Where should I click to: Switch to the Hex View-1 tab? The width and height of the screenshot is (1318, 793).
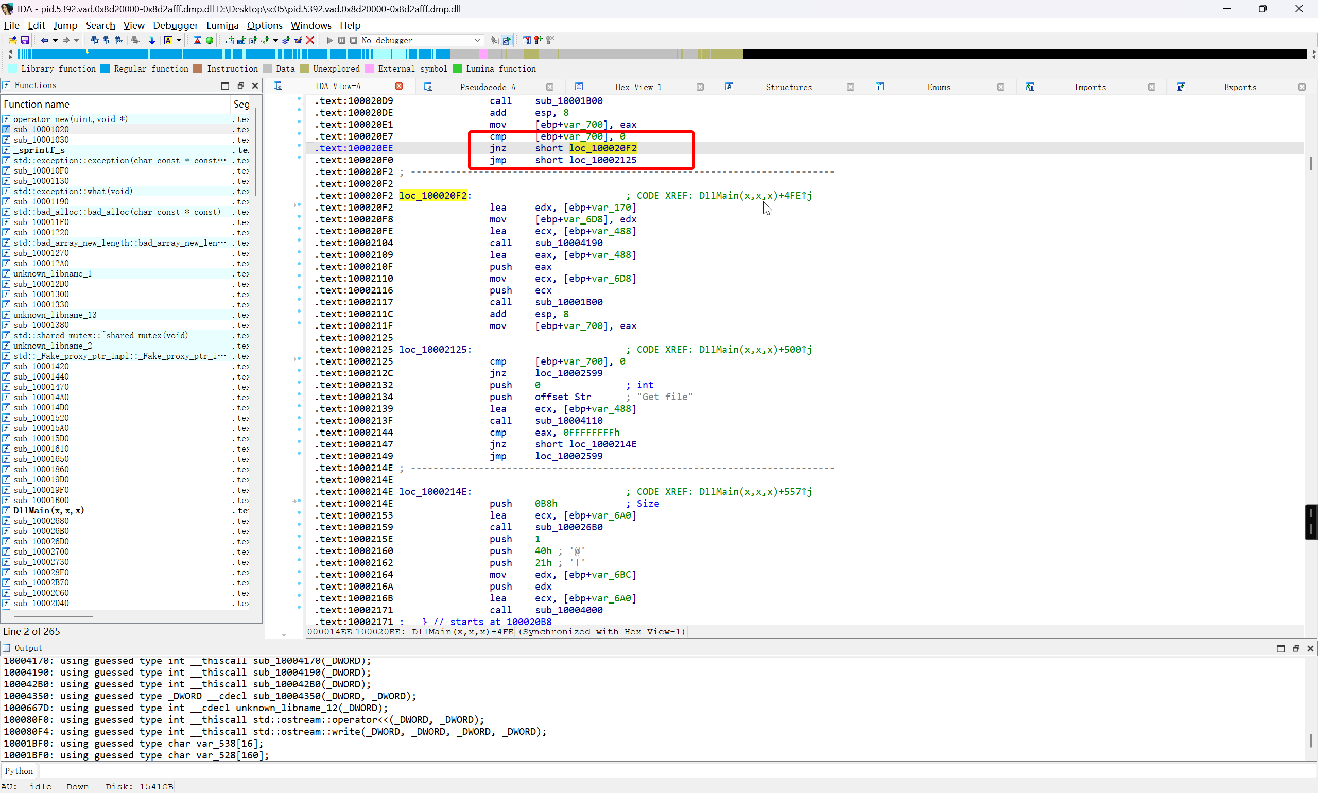coord(638,87)
